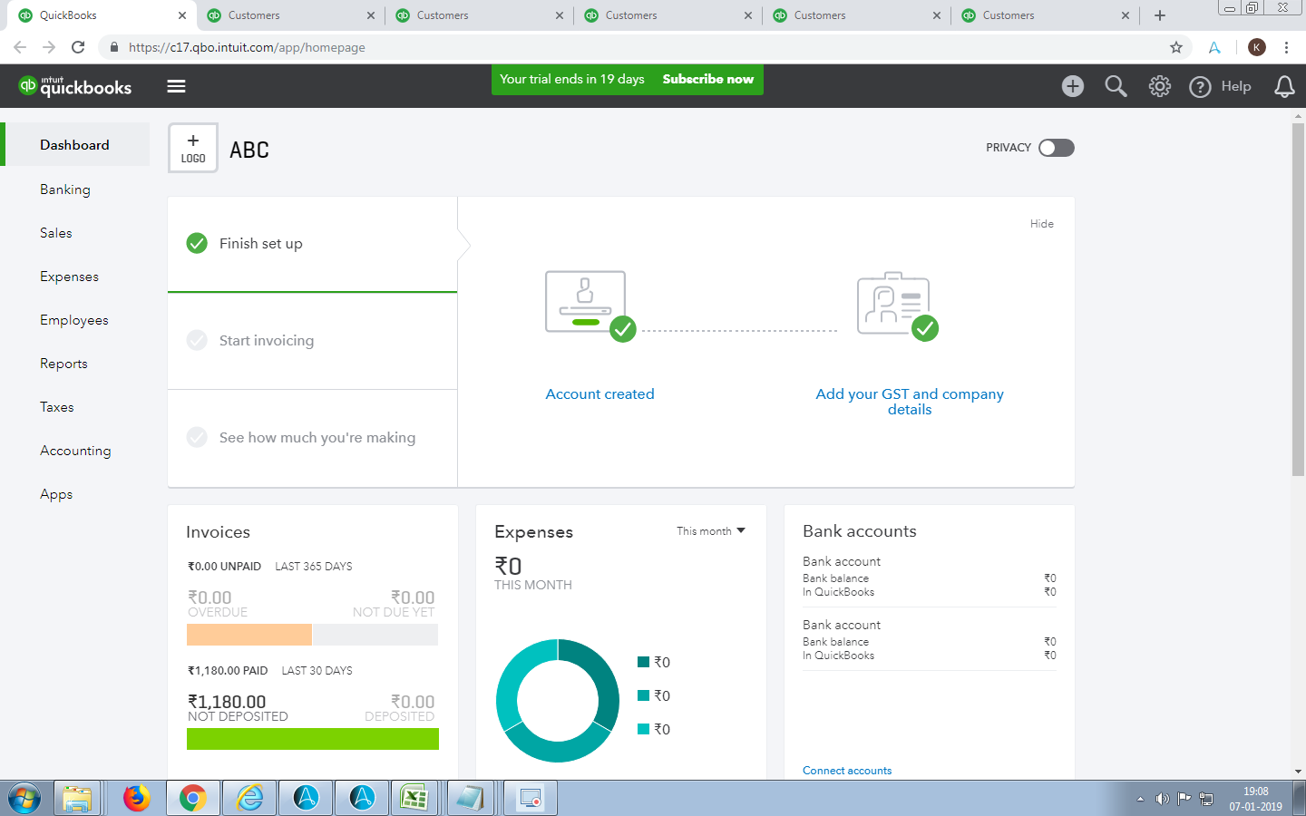Click the notifications bell icon

point(1284,86)
